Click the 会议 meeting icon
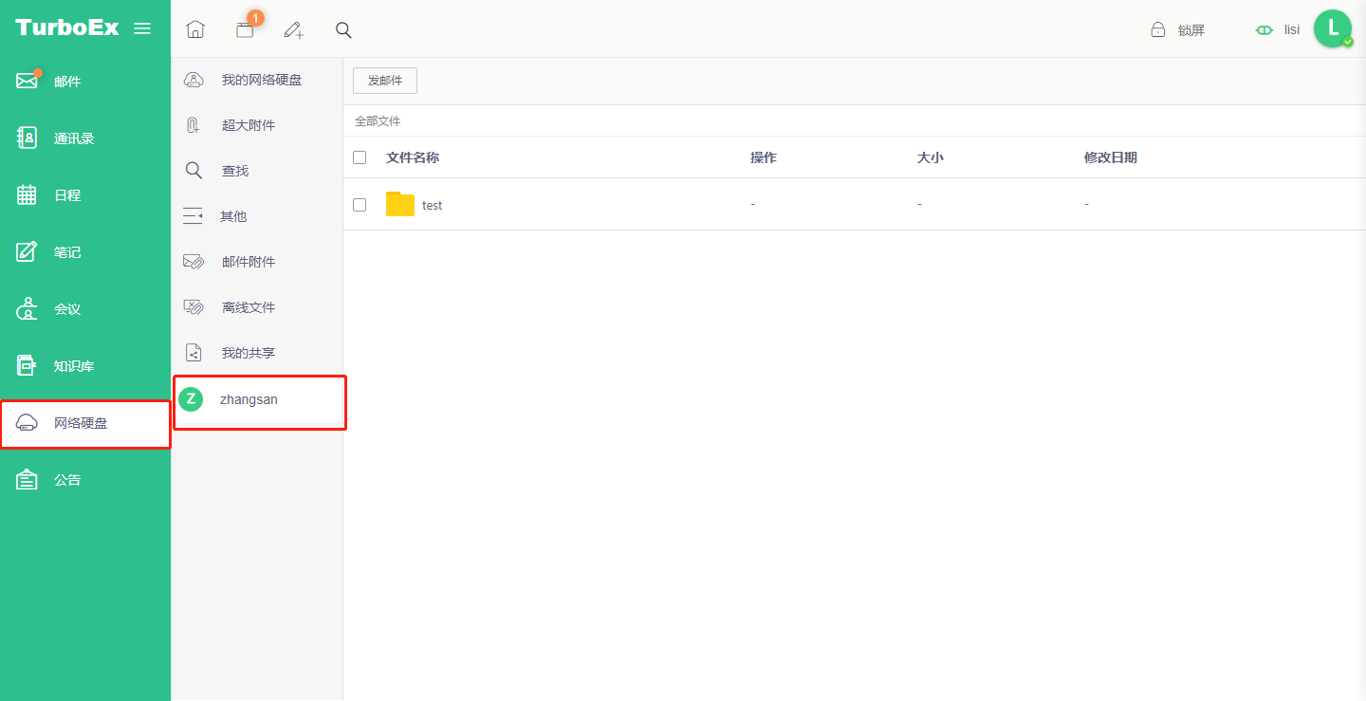 point(27,308)
